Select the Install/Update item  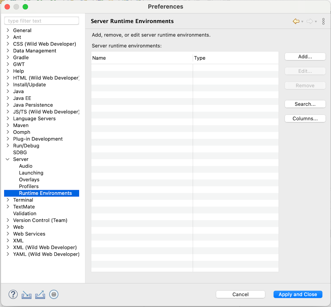click(x=29, y=85)
